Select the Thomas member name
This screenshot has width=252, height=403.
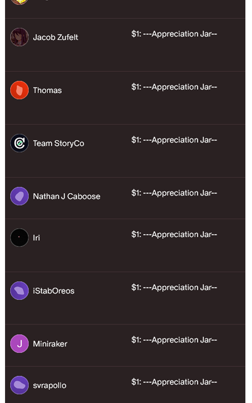click(x=47, y=90)
